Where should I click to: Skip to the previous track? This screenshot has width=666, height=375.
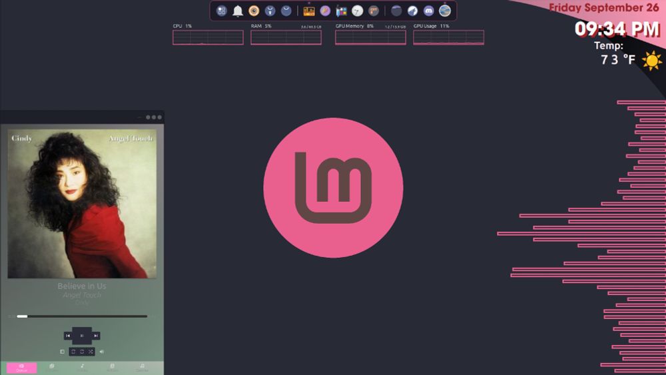point(68,336)
